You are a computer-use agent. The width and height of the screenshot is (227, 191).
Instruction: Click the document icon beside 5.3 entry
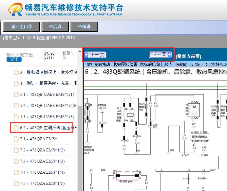point(16,117)
